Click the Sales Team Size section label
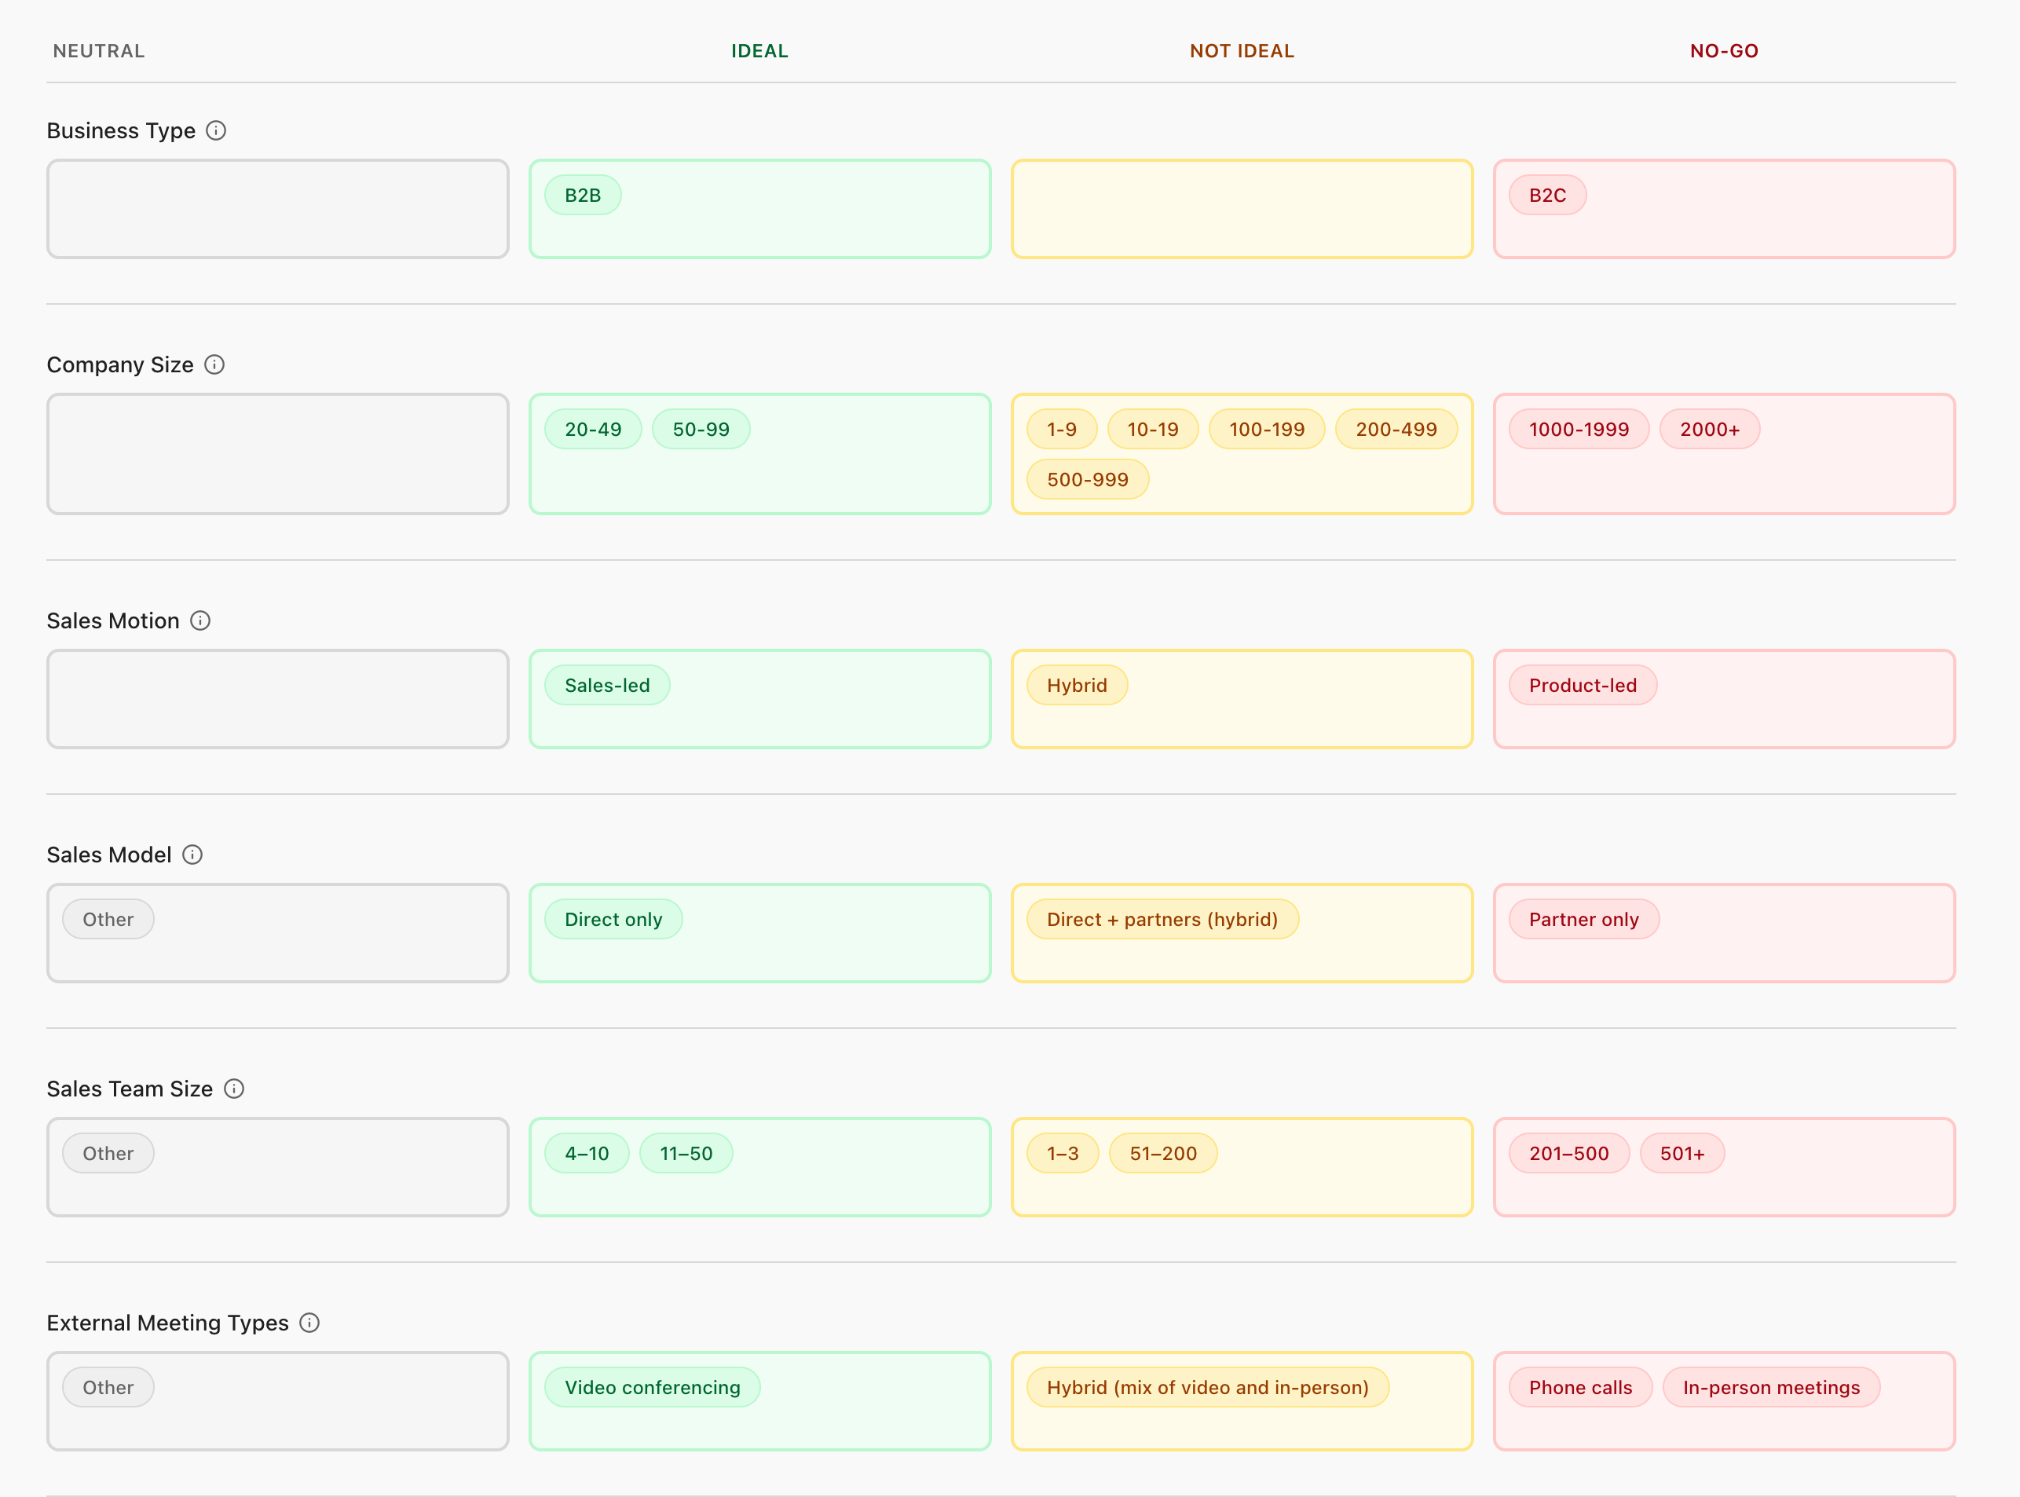The height and width of the screenshot is (1497, 2020). (130, 1089)
